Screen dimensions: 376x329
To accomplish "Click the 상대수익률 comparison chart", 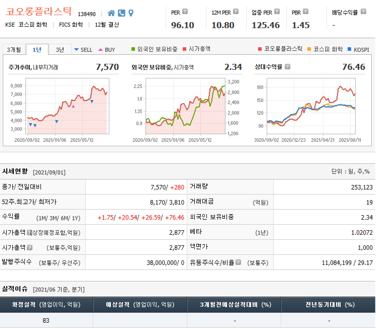I will pyautogui.click(x=311, y=106).
